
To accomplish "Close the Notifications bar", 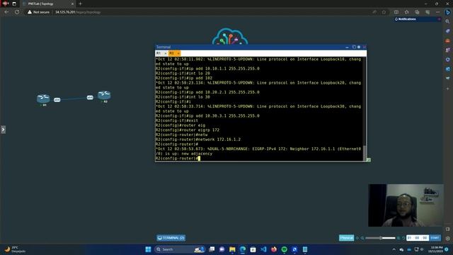I will [439, 19].
